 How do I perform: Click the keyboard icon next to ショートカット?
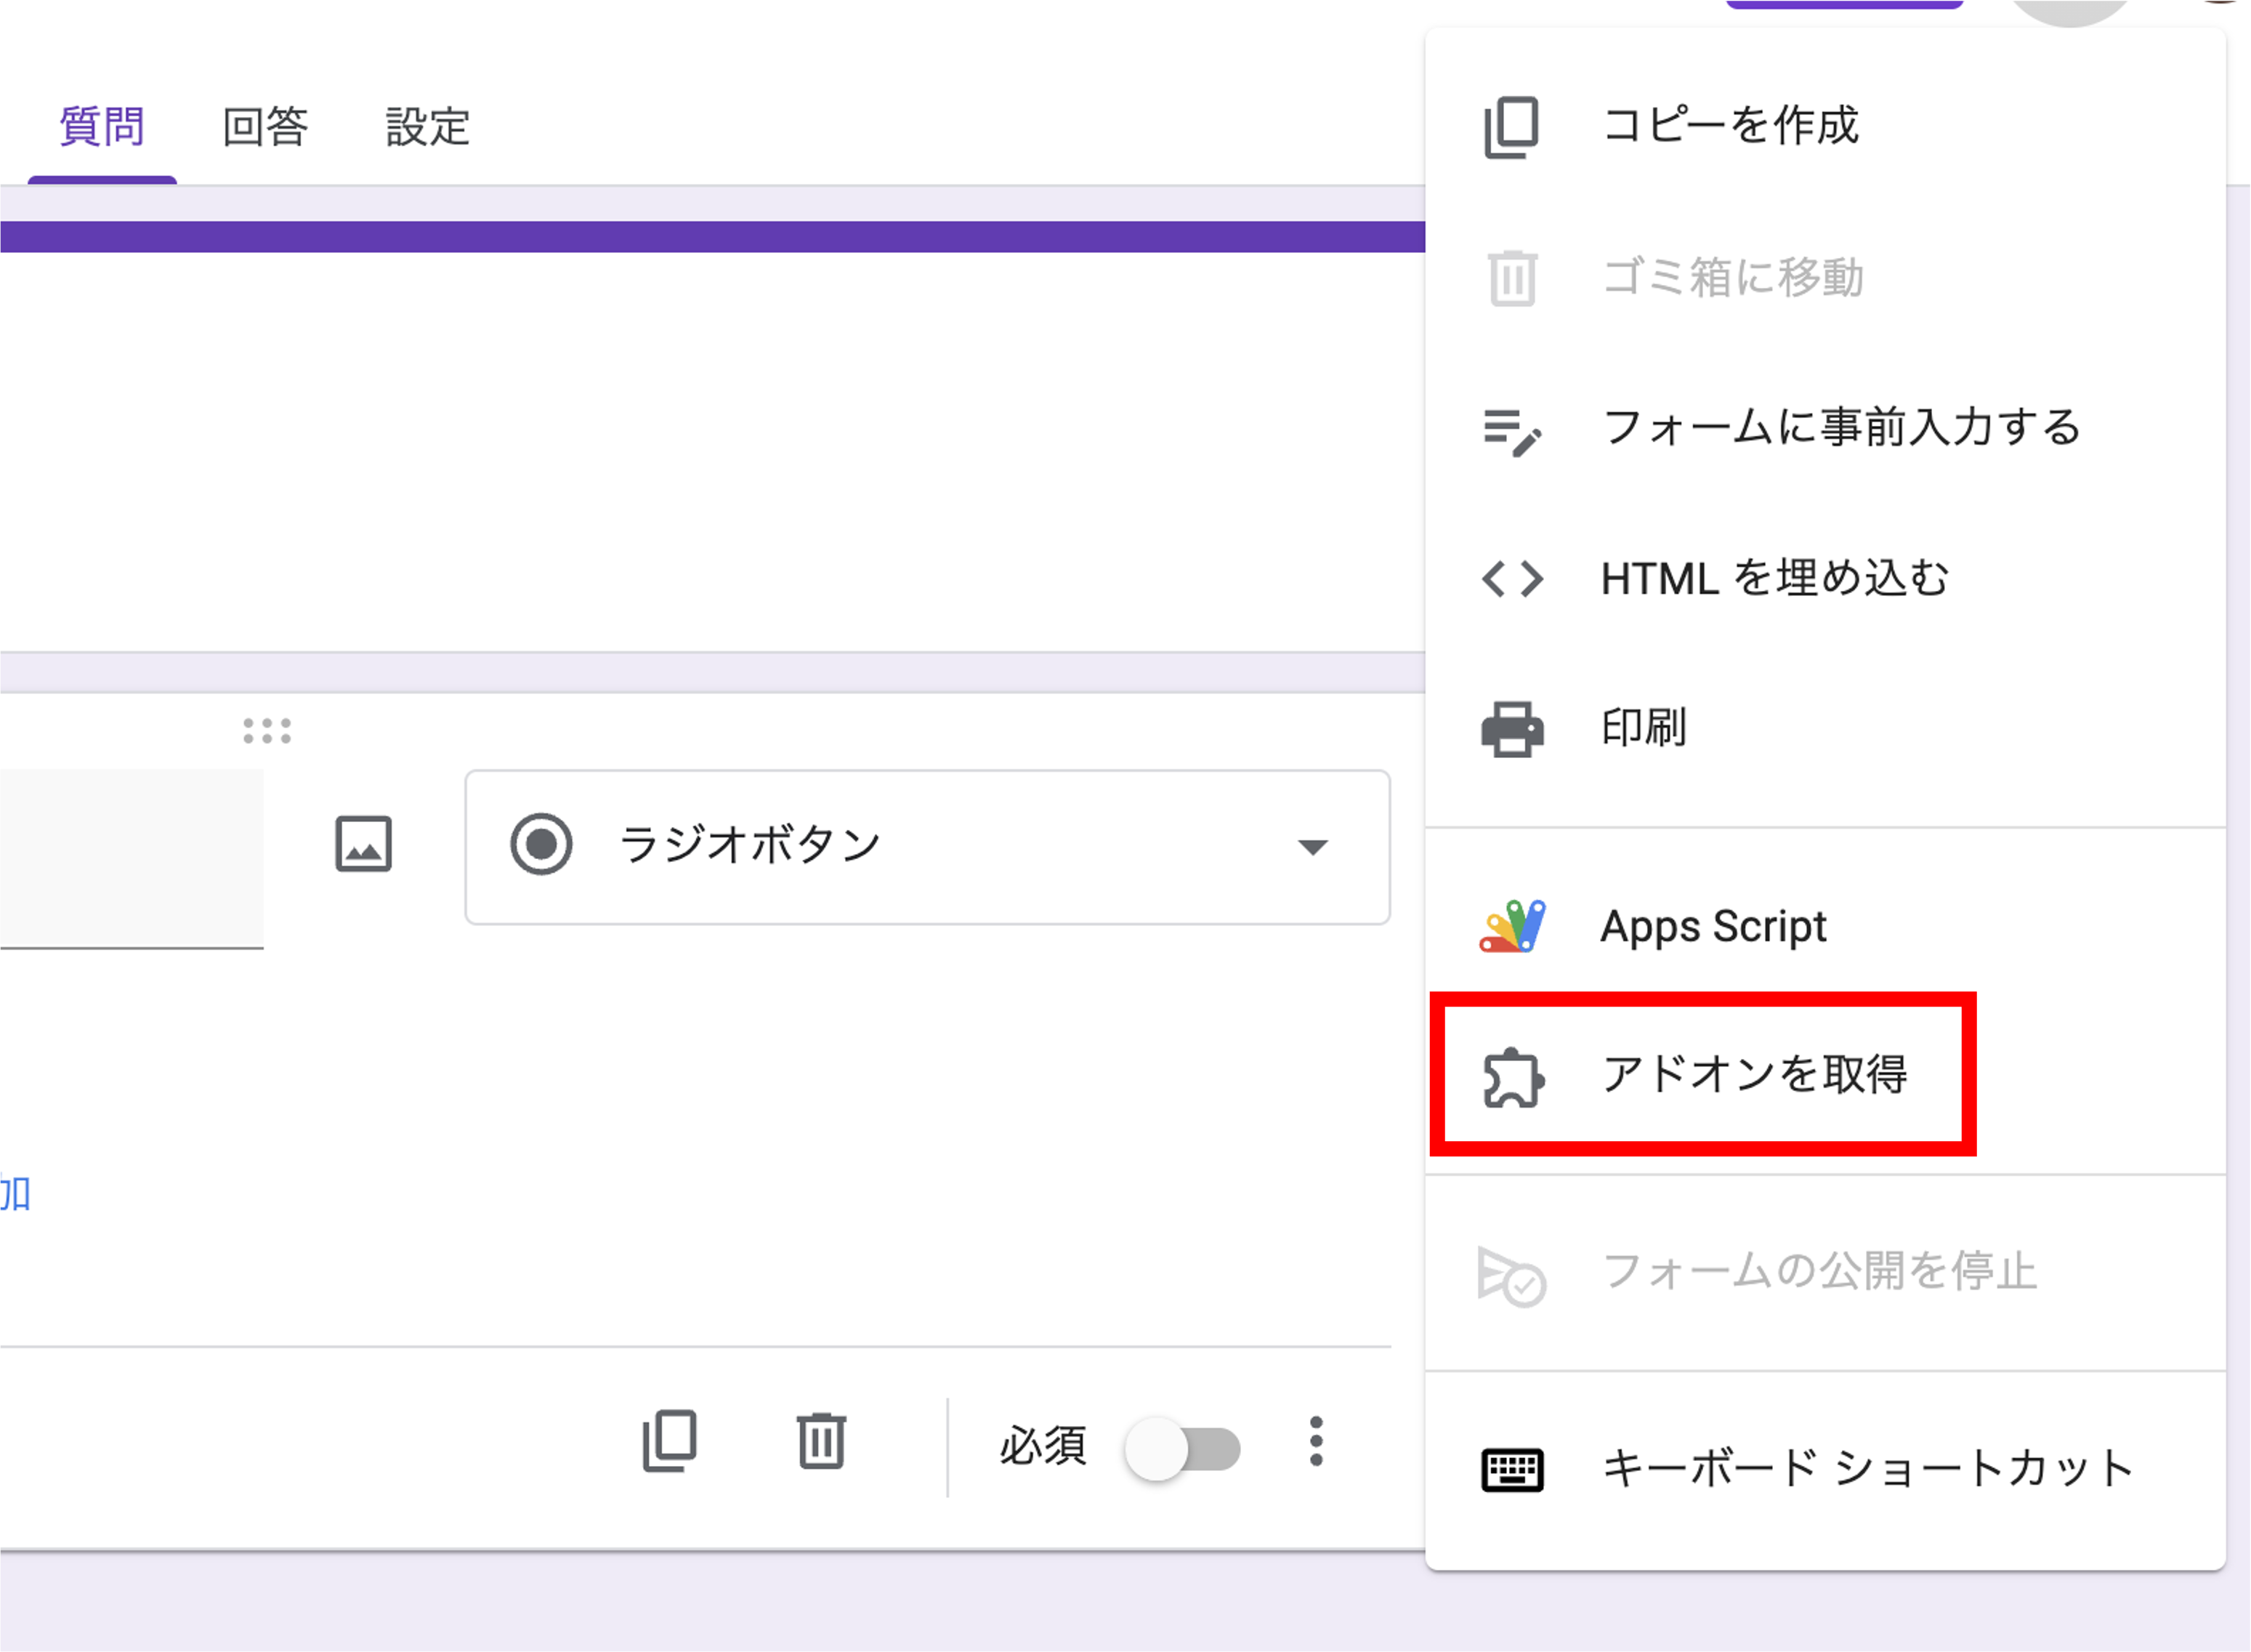click(x=1511, y=1470)
